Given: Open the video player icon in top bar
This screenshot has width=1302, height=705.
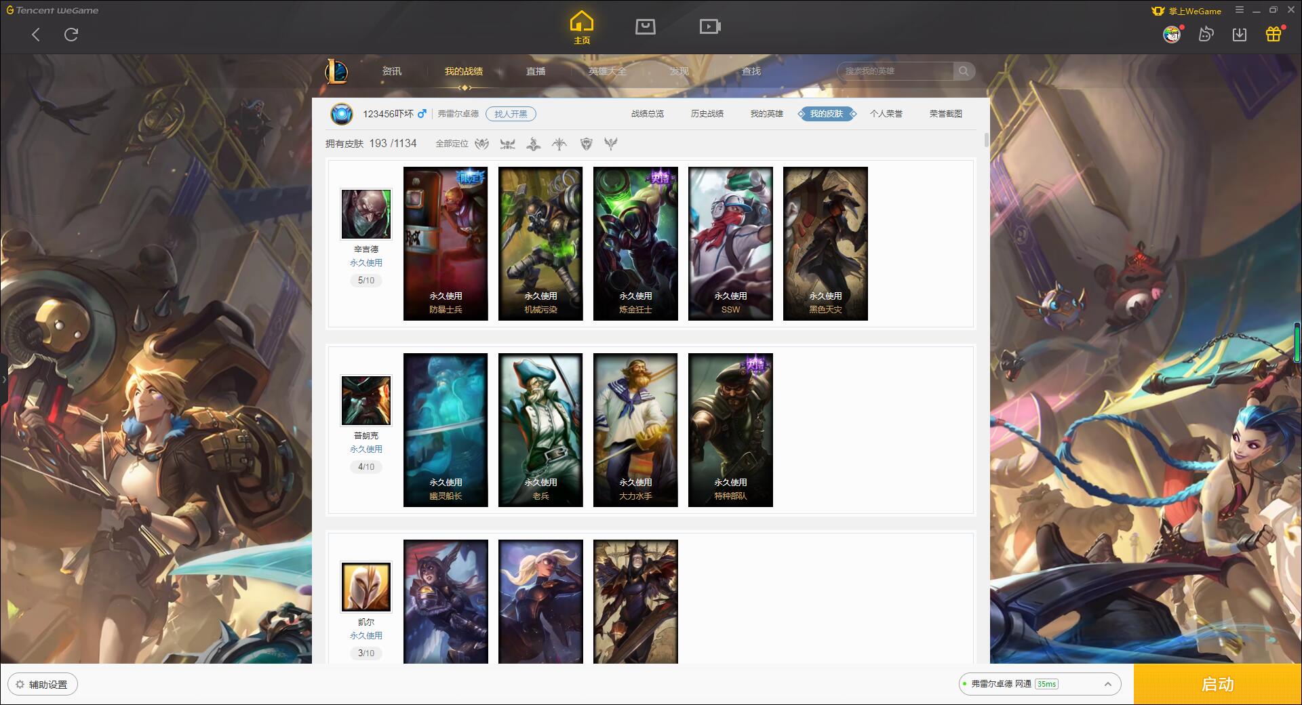Looking at the screenshot, I should (710, 26).
